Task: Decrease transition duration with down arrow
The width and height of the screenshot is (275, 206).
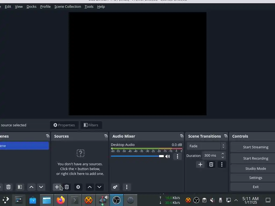Action: tap(223, 157)
